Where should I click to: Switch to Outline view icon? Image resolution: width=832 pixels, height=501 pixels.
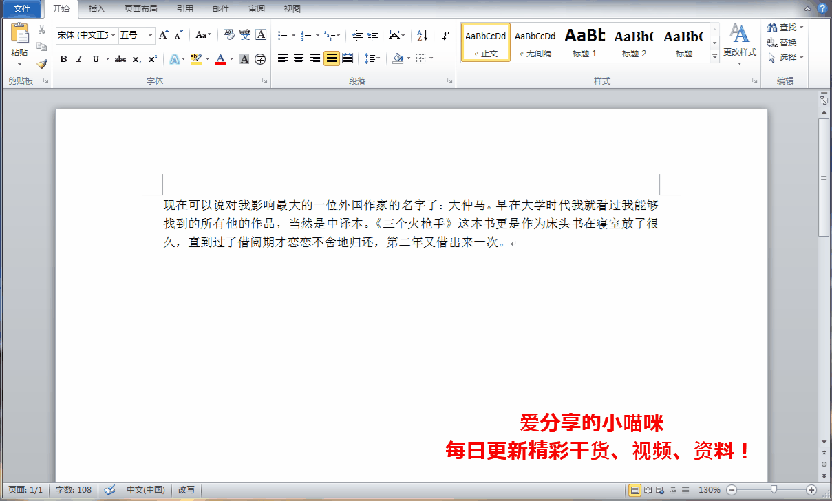tap(672, 490)
